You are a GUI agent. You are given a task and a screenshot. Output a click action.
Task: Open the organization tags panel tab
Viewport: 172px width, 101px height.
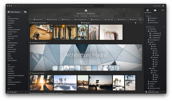point(148,10)
